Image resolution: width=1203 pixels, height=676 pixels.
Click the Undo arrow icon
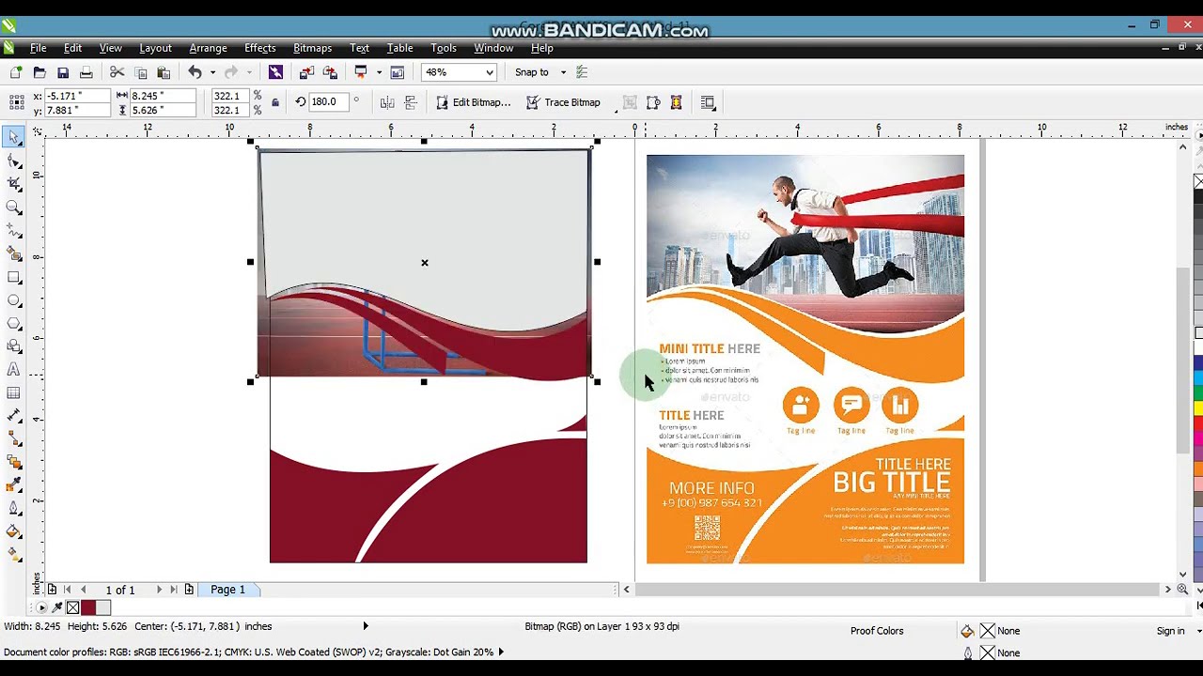[x=195, y=72]
